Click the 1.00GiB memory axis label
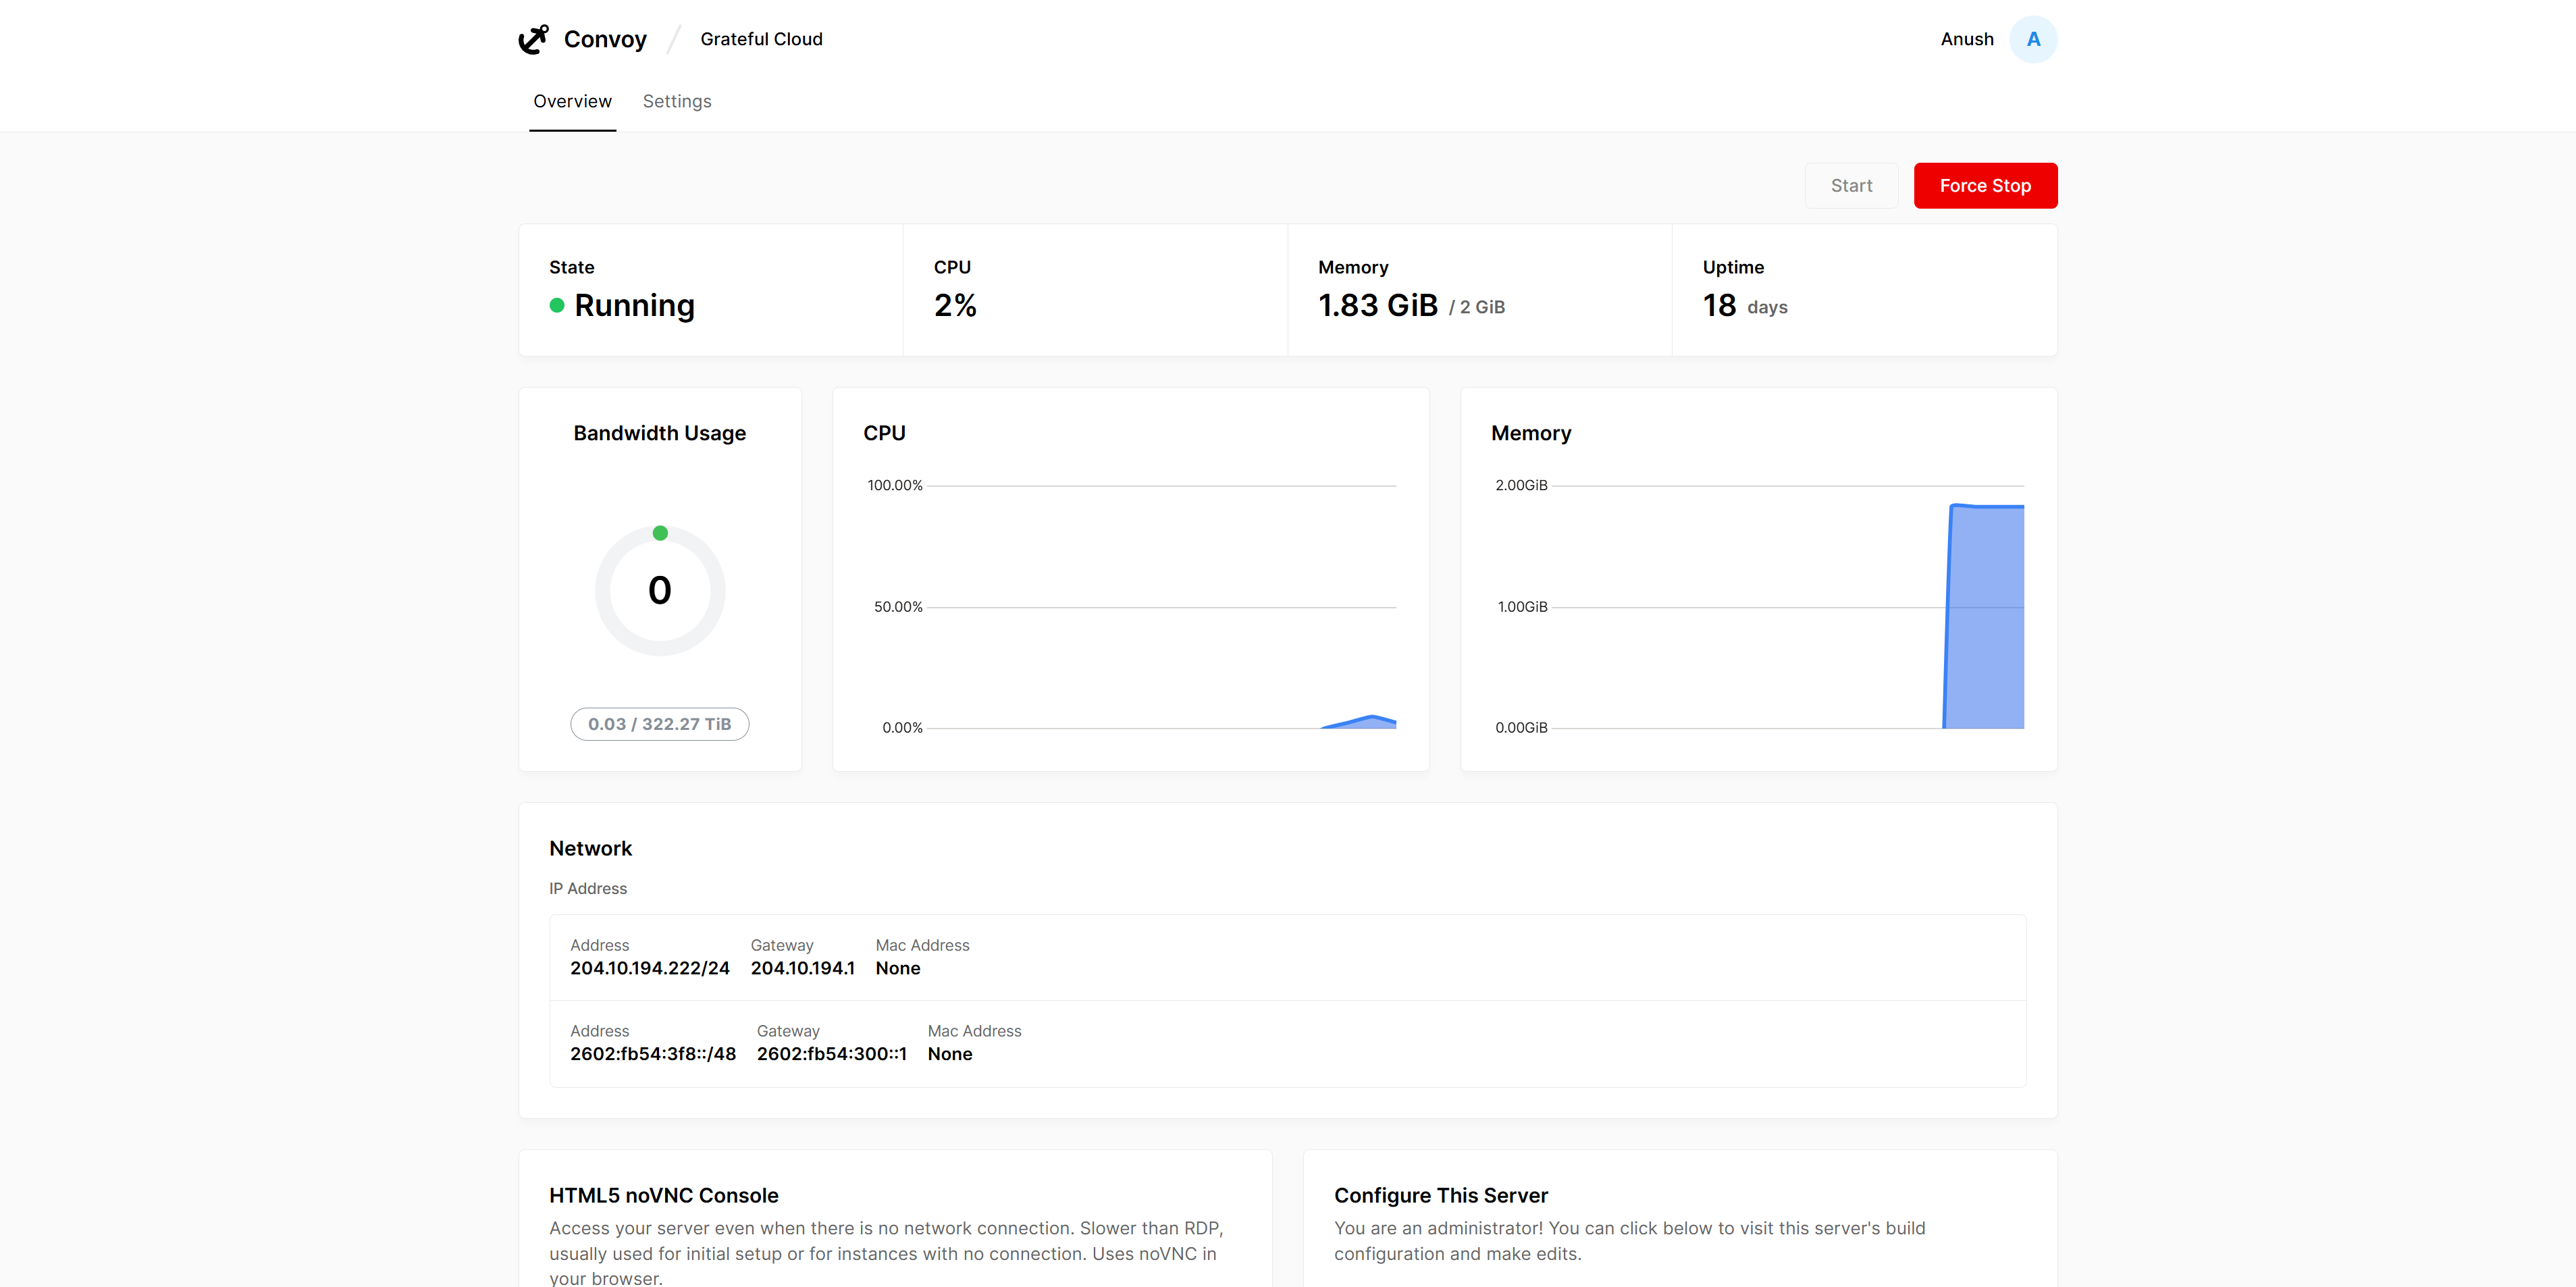 1522,607
